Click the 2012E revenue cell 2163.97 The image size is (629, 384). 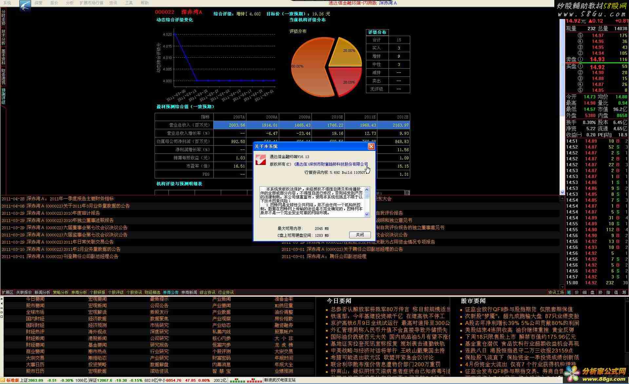click(393, 125)
